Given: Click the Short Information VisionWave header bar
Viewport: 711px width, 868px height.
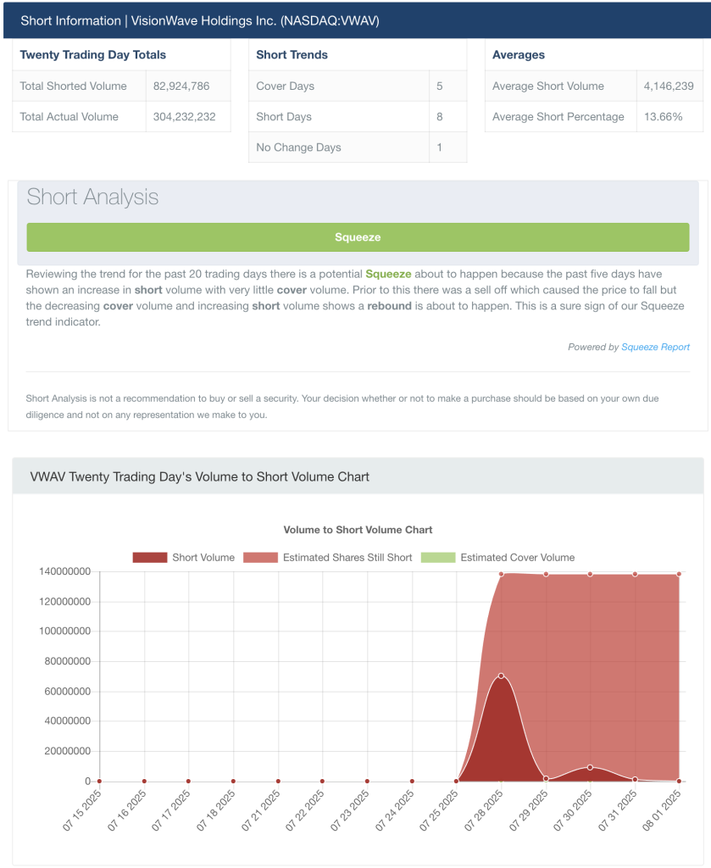Looking at the screenshot, I should [x=358, y=21].
